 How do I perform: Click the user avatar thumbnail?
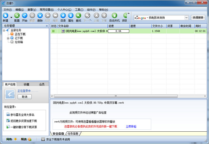point(10,94)
